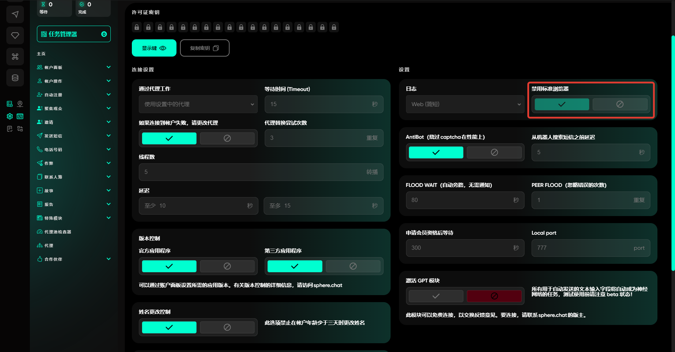Open the 通过代理工作 proxy dropdown

tap(198, 104)
